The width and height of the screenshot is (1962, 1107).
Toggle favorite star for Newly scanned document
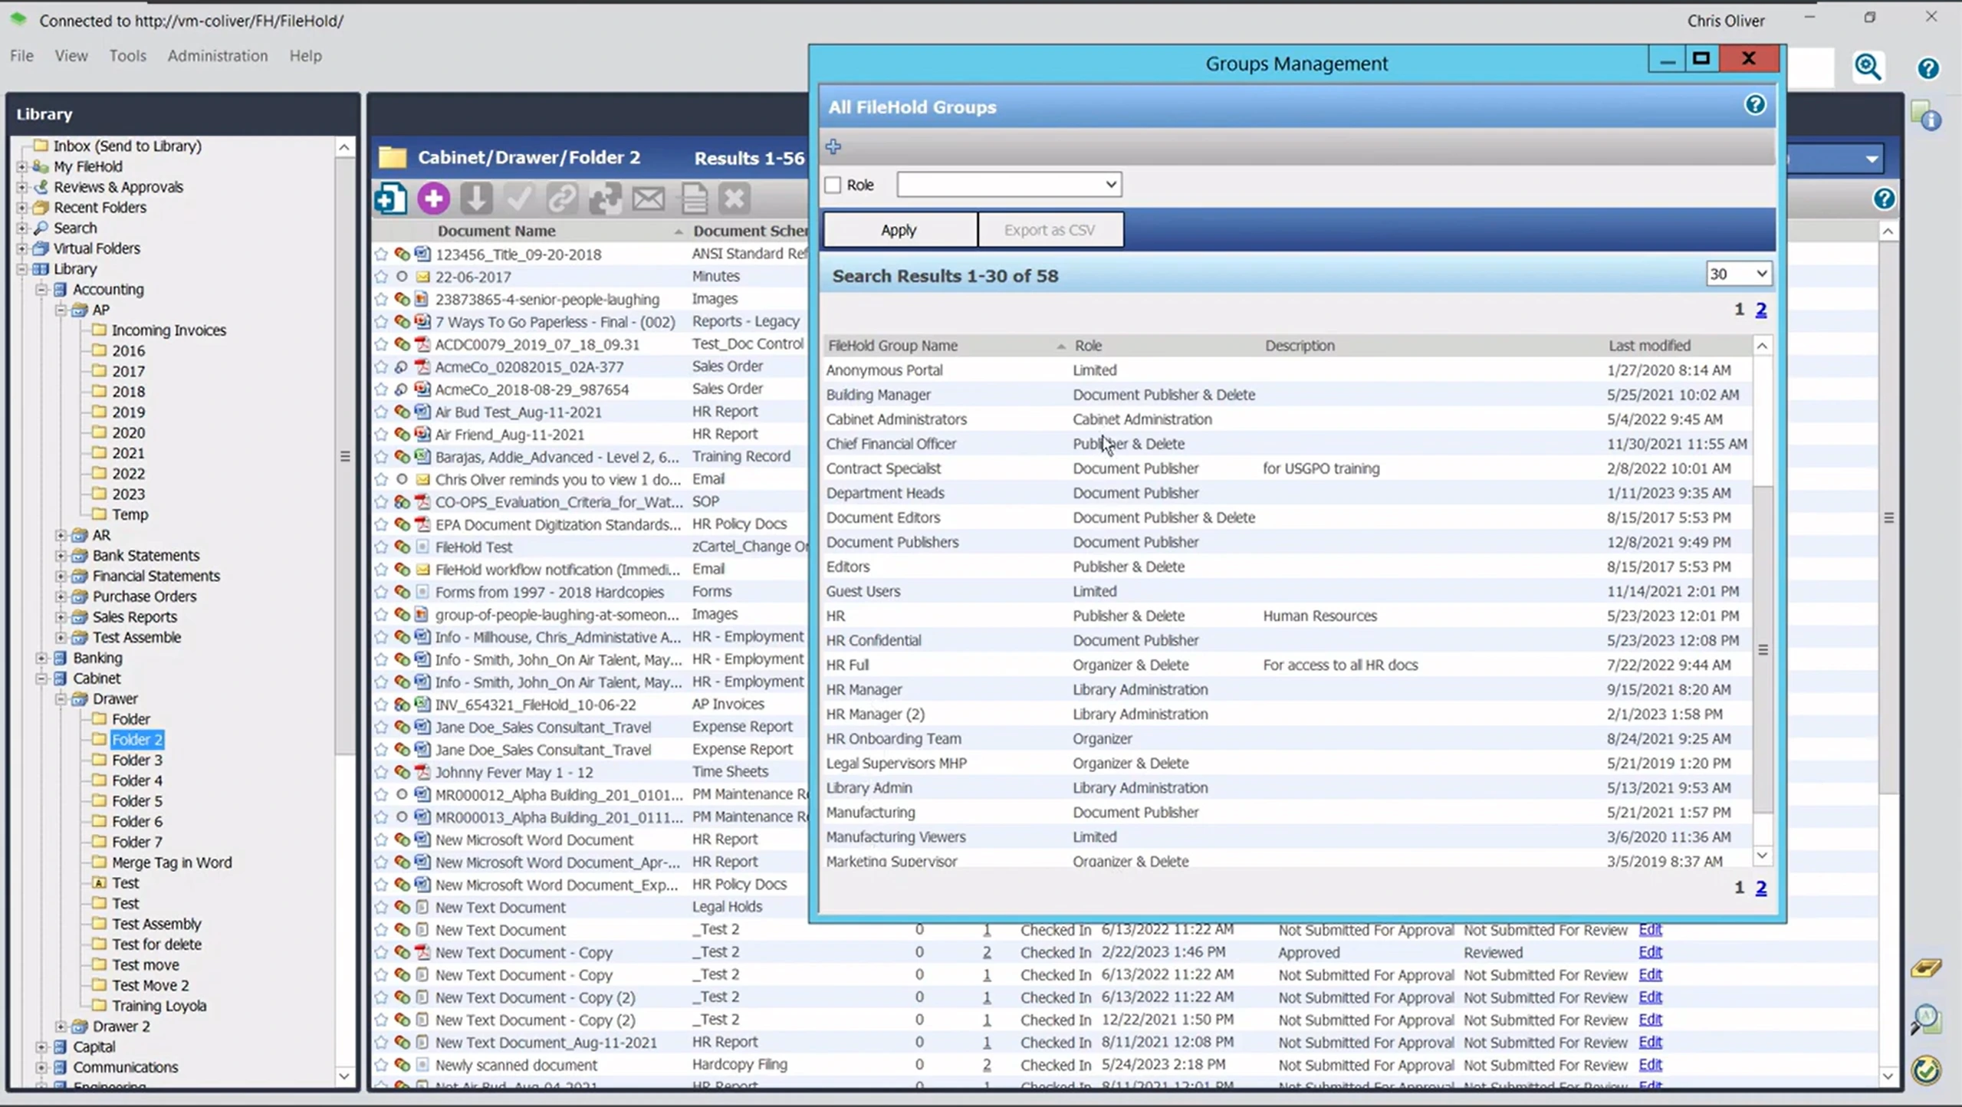pyautogui.click(x=381, y=1065)
